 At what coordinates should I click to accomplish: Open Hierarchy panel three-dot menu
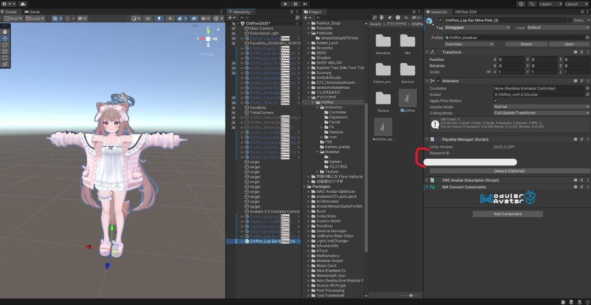298,11
